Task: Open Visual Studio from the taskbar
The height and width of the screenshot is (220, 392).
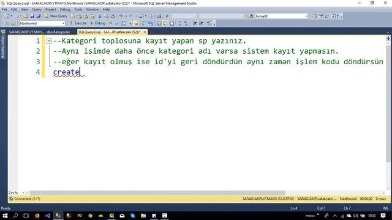Action: pos(48,216)
